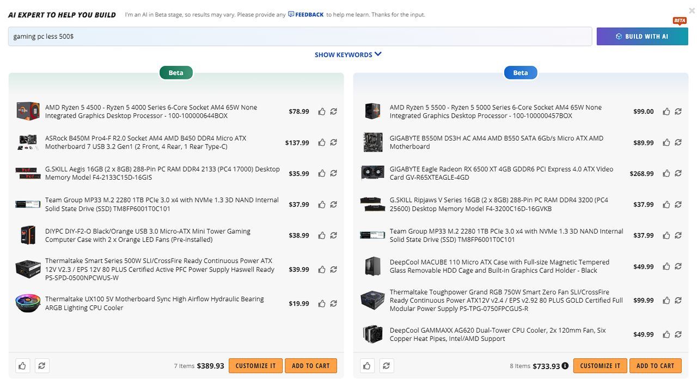Like the DeepCool MACUBE 110 case
The image size is (697, 392).
(x=667, y=267)
